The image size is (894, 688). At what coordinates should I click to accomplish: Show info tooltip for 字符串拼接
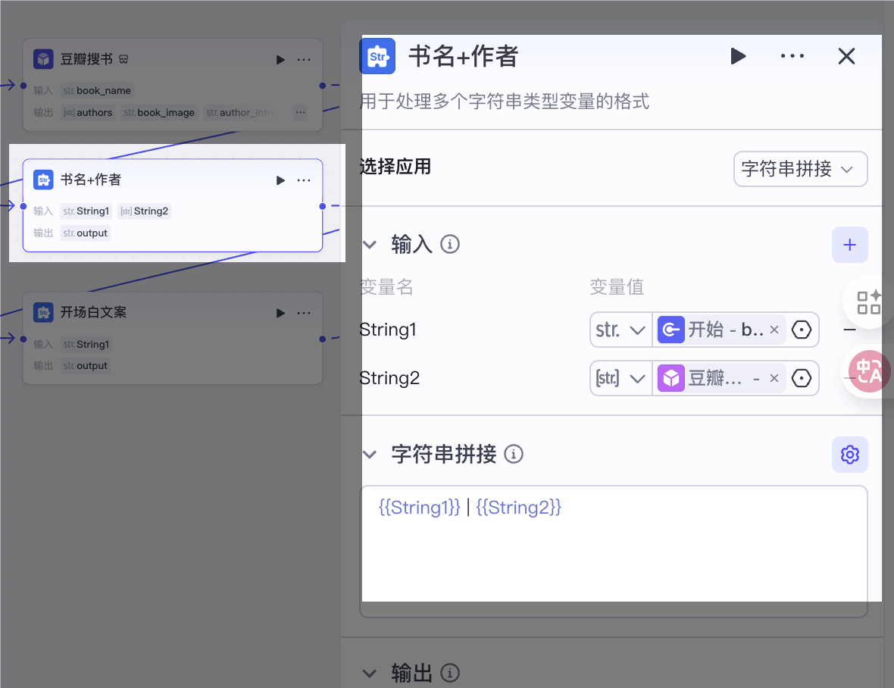coord(514,455)
